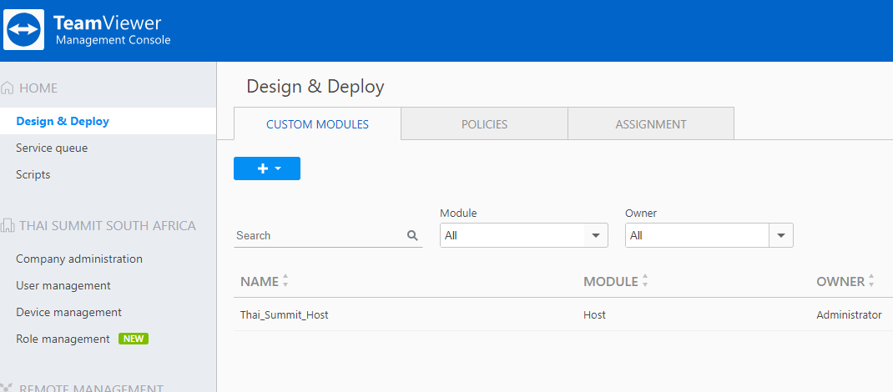
Task: Open Device management page
Action: [x=68, y=312]
